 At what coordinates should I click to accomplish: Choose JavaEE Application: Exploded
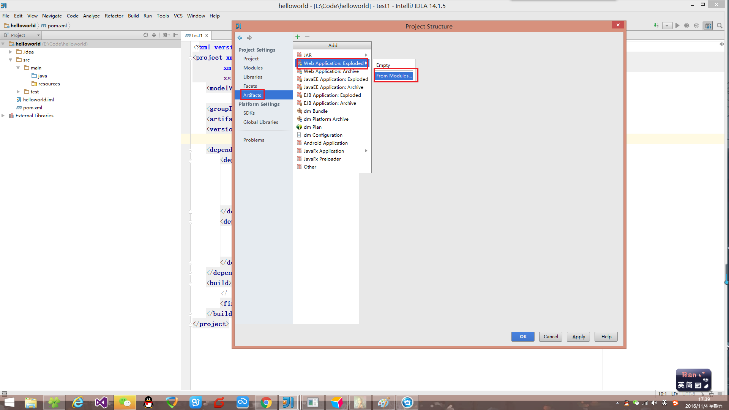click(332, 79)
